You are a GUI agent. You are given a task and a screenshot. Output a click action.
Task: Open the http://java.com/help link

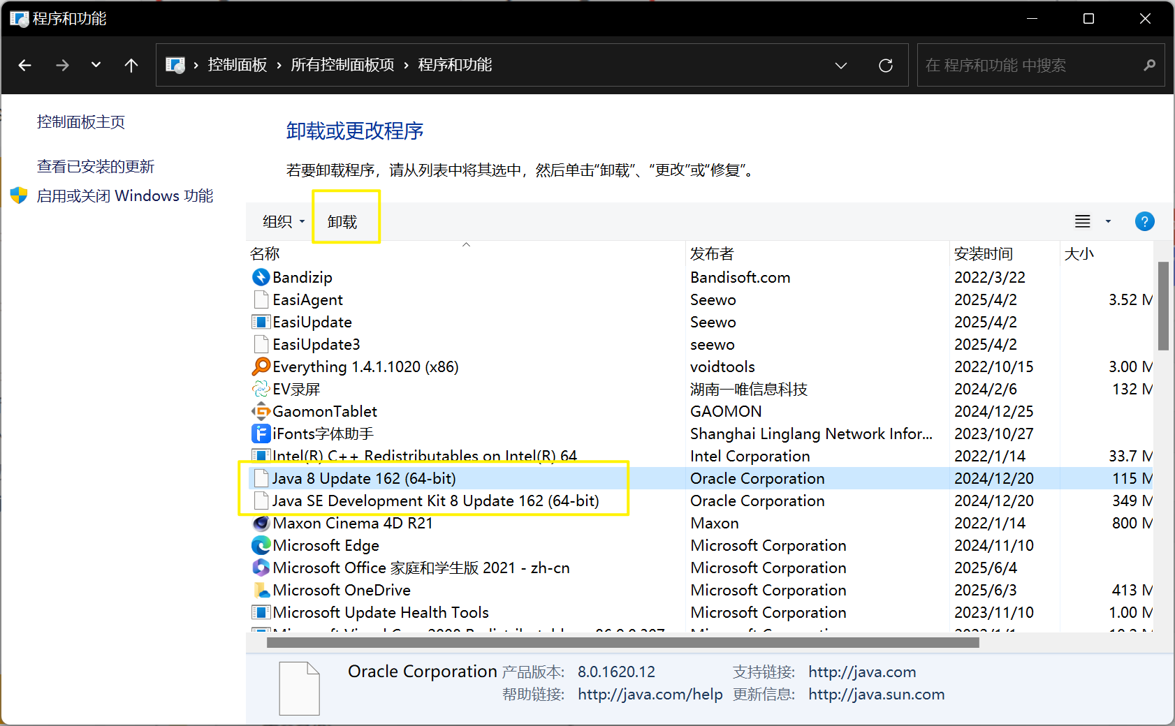(650, 694)
